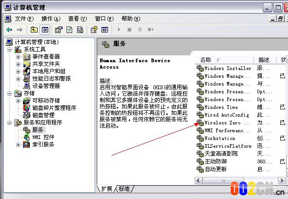Collapse the 服务和应用程序 node

click(x=9, y=123)
